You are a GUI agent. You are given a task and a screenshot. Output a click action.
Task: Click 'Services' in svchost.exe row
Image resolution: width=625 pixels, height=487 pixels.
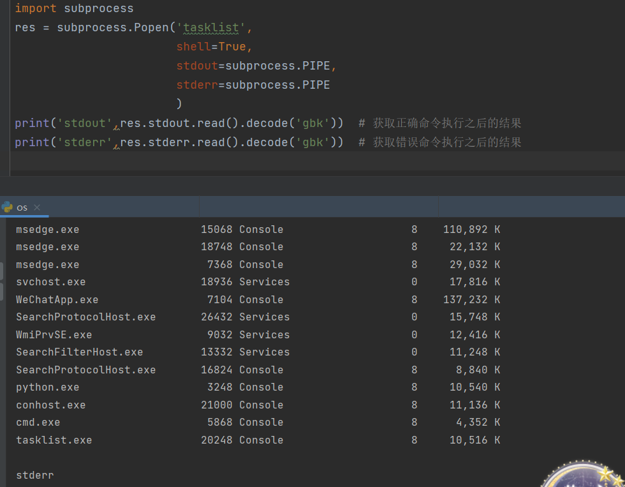[264, 282]
